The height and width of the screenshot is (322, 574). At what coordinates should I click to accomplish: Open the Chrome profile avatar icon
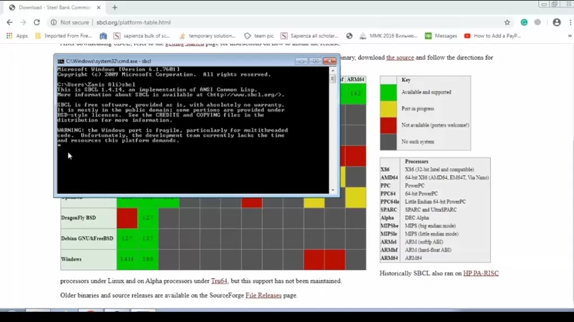pyautogui.click(x=557, y=23)
